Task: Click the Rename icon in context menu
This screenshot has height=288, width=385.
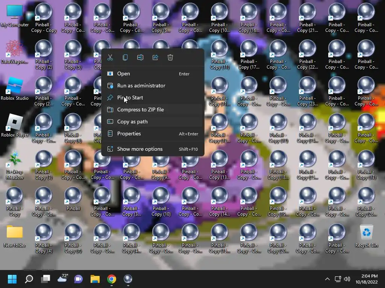Action: (x=140, y=57)
